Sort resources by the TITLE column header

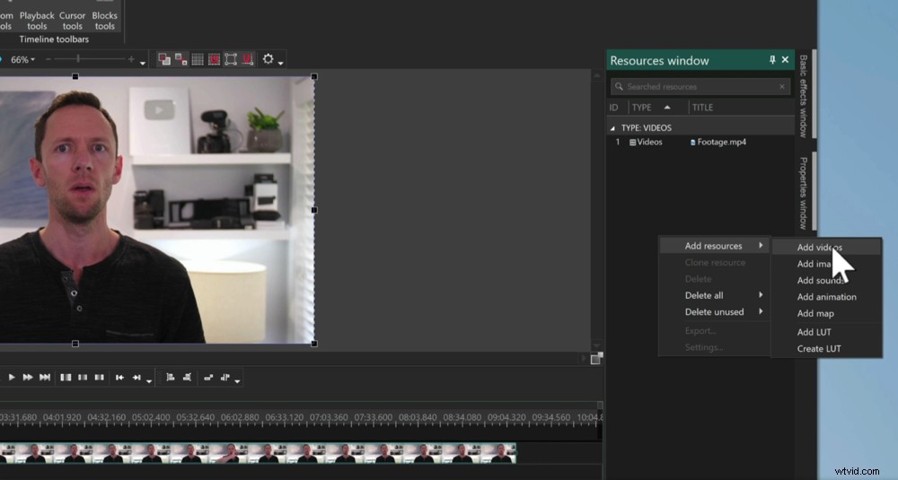(x=703, y=108)
